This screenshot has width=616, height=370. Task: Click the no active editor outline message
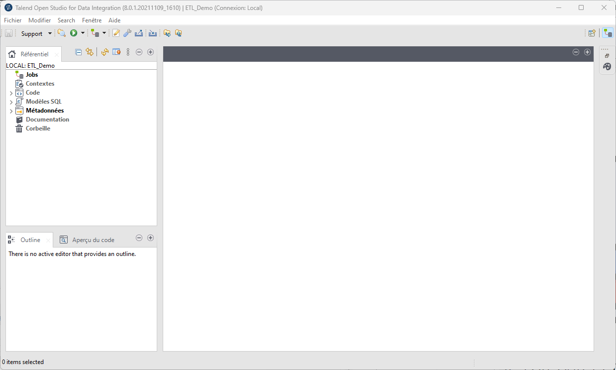[x=72, y=254]
